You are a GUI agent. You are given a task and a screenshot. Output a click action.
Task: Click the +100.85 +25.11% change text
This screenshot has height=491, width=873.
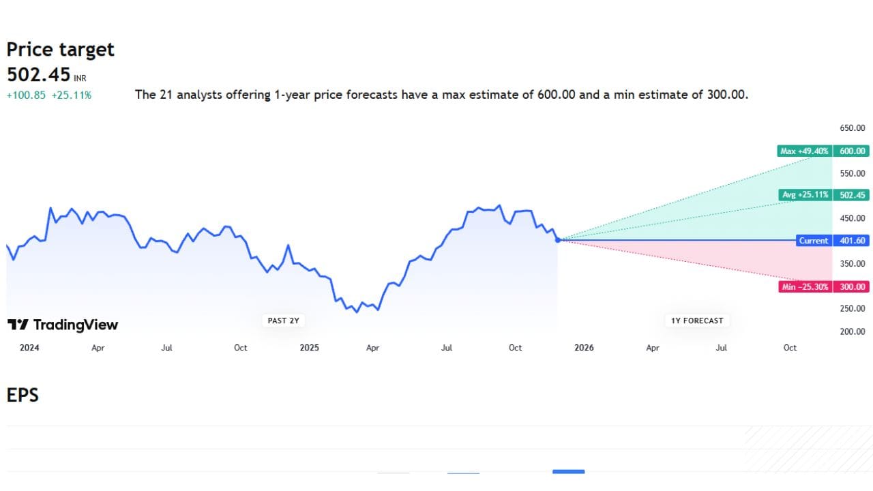tap(48, 95)
